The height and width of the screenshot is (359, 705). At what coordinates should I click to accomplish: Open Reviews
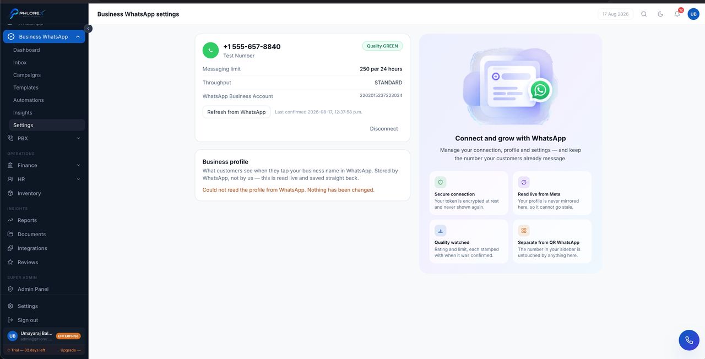[x=28, y=263]
